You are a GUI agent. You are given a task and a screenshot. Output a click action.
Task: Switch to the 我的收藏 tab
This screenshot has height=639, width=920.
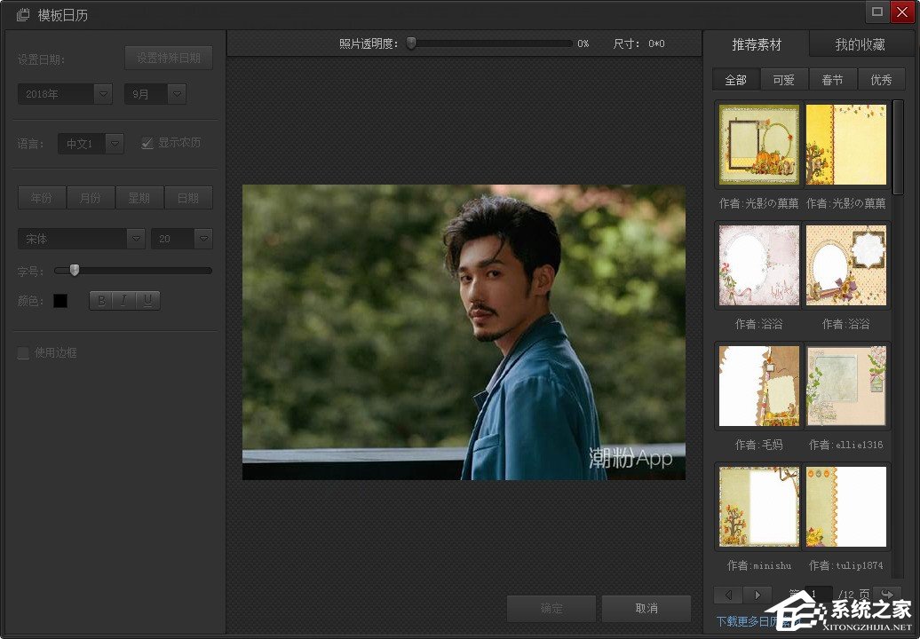860,44
